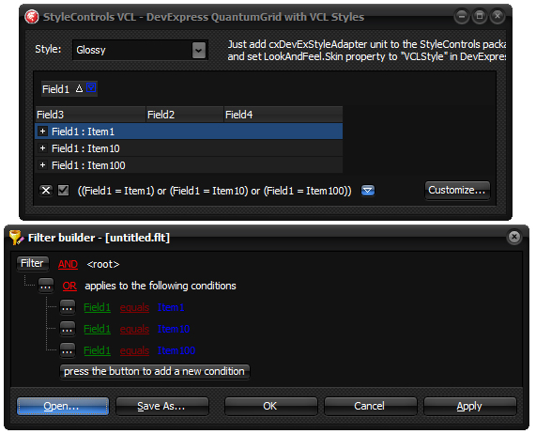Viewport: 536px width, 434px height.
Task: Click the Apply button
Action: (x=469, y=407)
